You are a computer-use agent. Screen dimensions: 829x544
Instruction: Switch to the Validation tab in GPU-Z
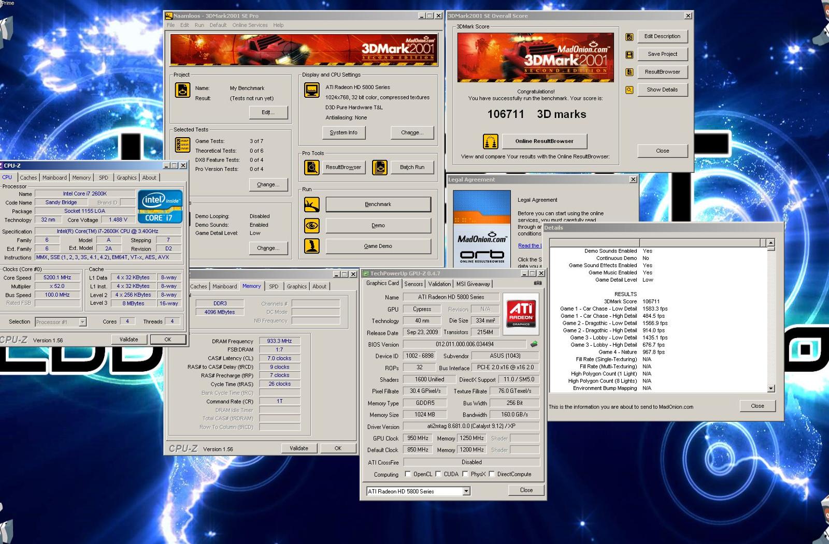[x=439, y=284]
